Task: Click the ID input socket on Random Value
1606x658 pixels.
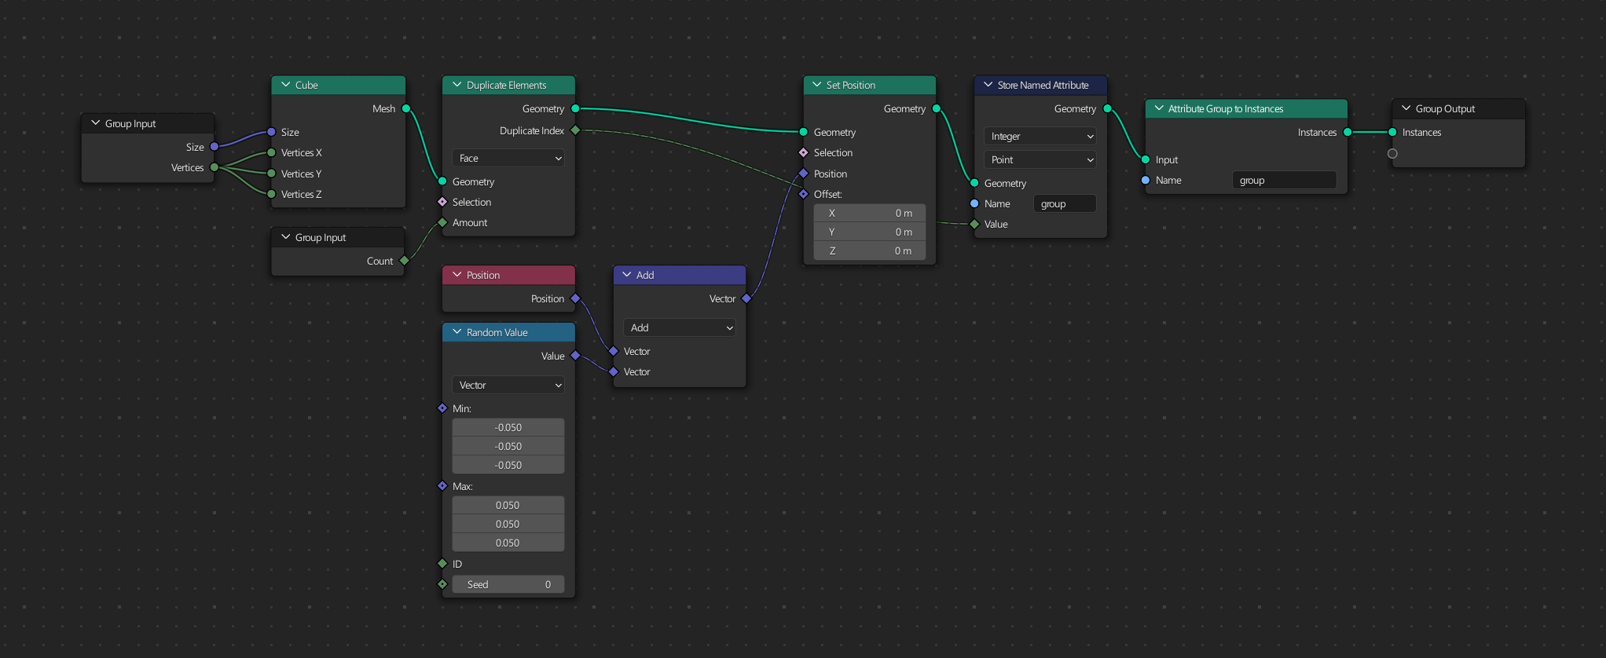Action: pos(442,564)
